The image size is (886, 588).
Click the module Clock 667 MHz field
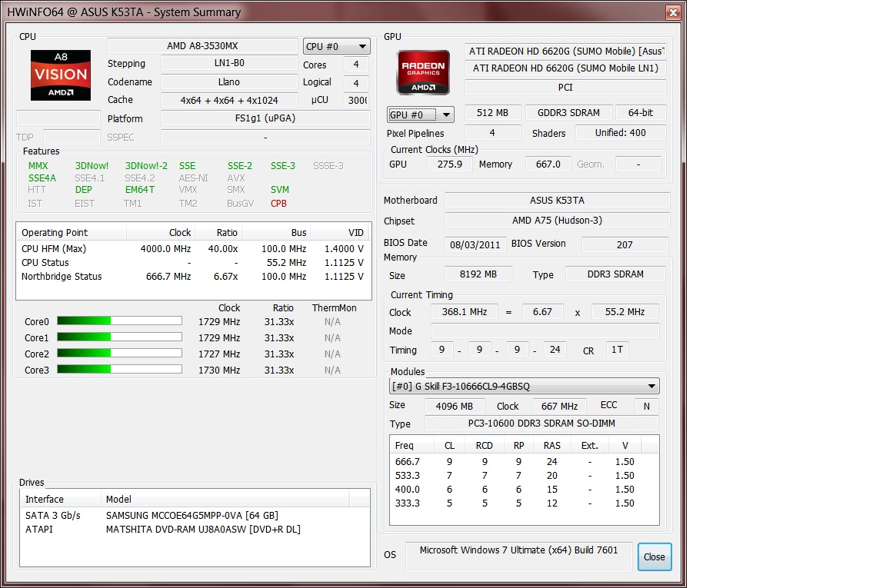pos(559,406)
